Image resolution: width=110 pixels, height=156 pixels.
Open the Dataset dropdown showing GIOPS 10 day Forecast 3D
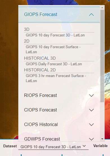point(53,147)
